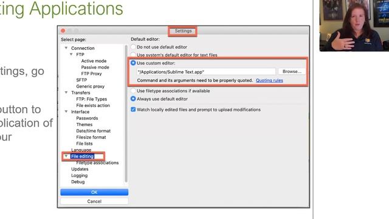Select Themes settings page
This screenshot has width=389, height=219.
(x=84, y=125)
